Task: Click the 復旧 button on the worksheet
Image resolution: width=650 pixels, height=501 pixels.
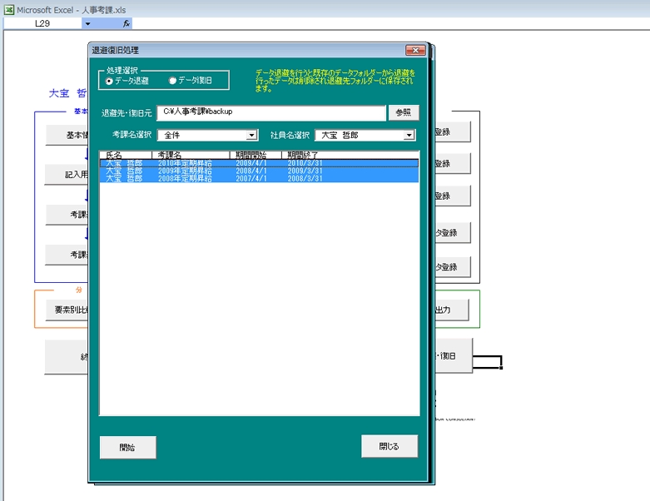Action: (x=453, y=355)
